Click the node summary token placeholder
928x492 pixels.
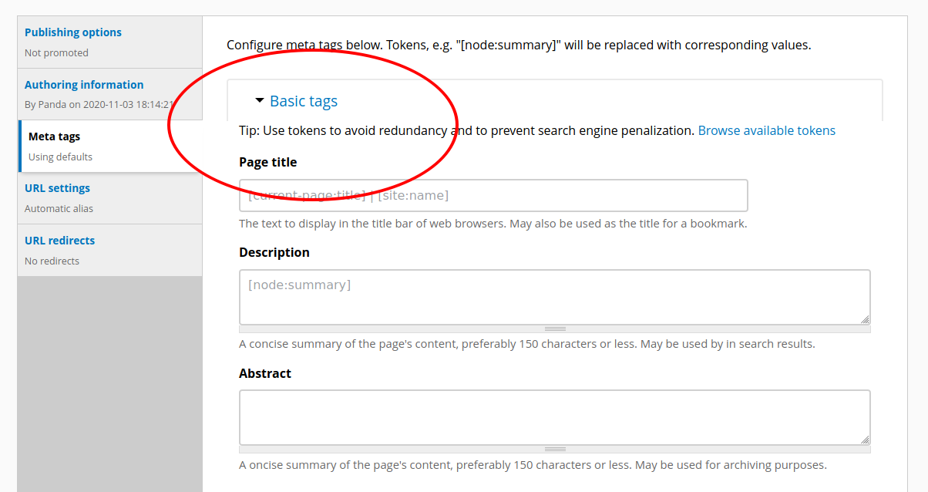297,285
